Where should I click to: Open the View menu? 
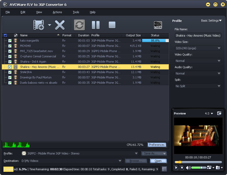coord(39,12)
